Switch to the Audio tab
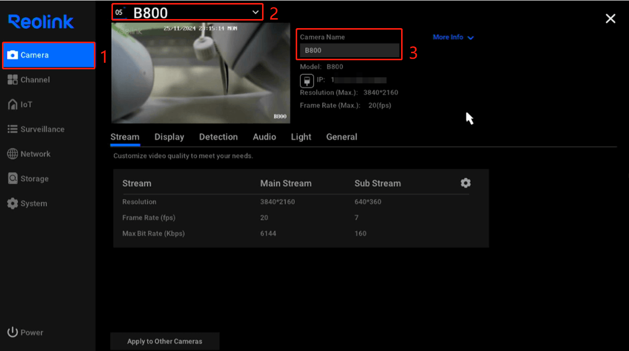629x351 pixels. pos(265,137)
